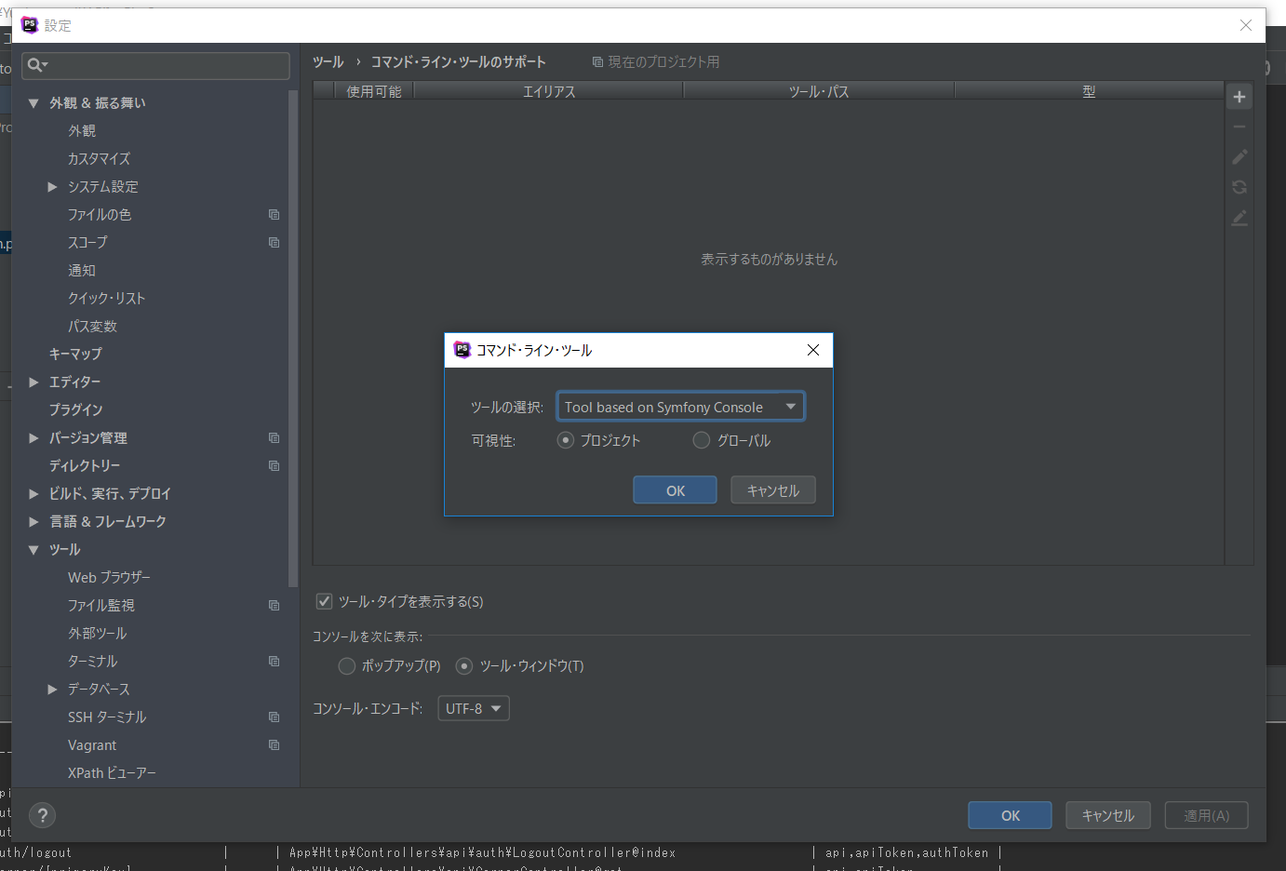The width and height of the screenshot is (1286, 871).
Task: Open the UTF-8 console encoding dropdown
Action: [474, 708]
